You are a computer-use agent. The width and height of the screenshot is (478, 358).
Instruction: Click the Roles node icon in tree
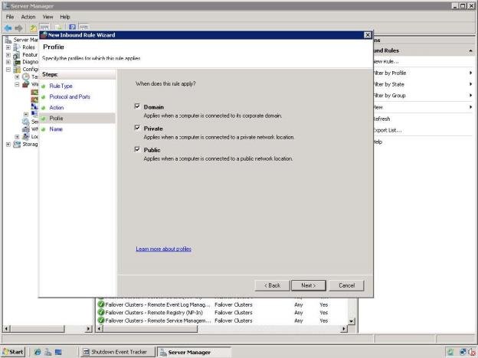pyautogui.click(x=17, y=47)
